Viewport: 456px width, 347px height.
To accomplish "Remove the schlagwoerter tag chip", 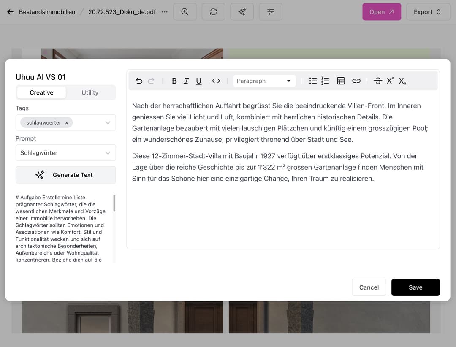I will pyautogui.click(x=67, y=123).
